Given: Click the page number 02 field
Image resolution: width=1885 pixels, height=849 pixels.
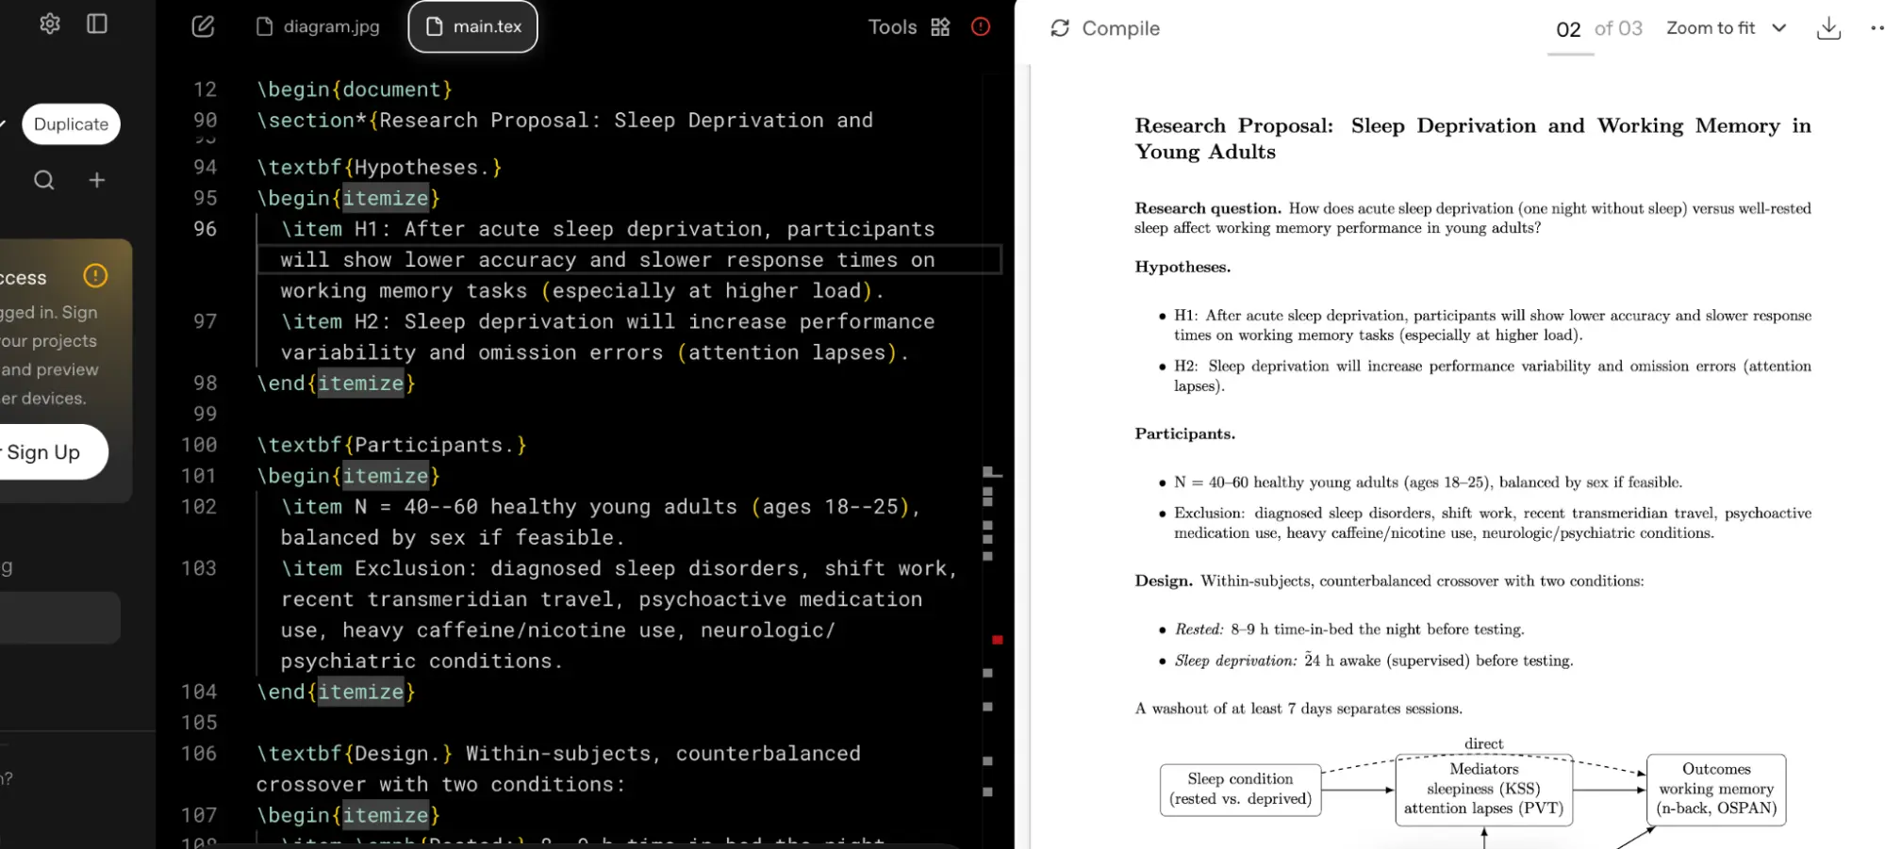Looking at the screenshot, I should 1568,29.
